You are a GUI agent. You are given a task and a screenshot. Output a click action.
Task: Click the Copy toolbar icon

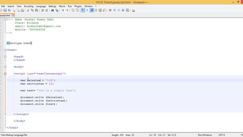(32, 10)
